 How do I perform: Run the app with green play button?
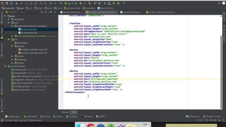click(x=76, y=3)
